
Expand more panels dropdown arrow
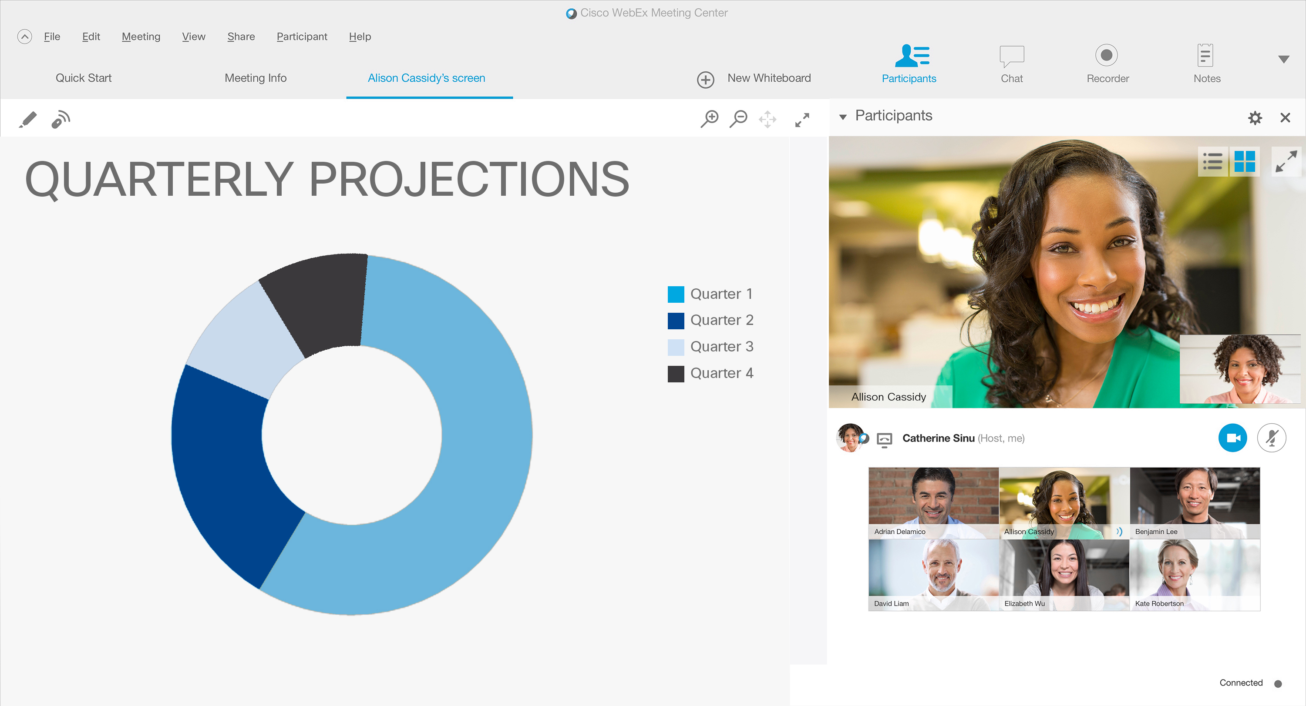click(x=1283, y=59)
